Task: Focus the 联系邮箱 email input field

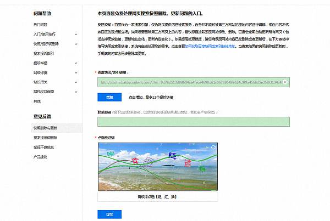Action: point(193,121)
